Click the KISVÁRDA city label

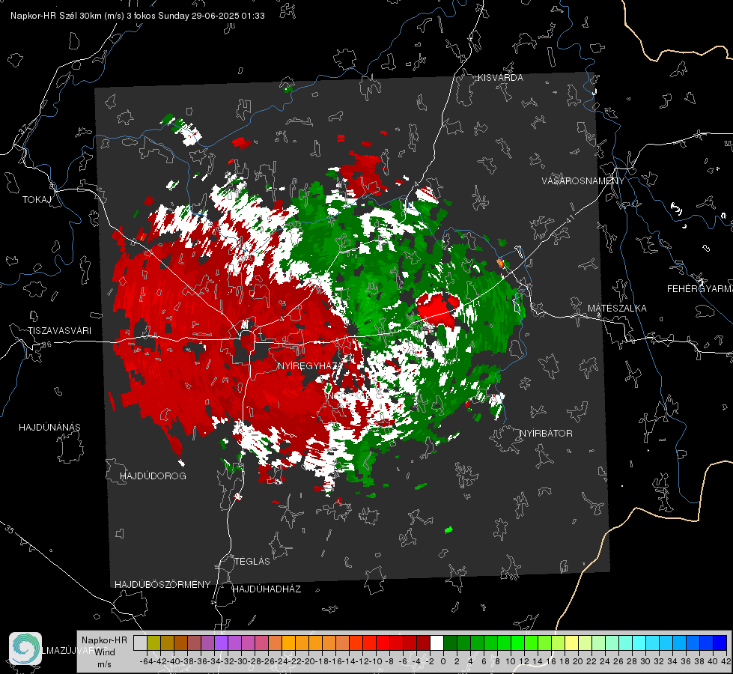coord(500,78)
